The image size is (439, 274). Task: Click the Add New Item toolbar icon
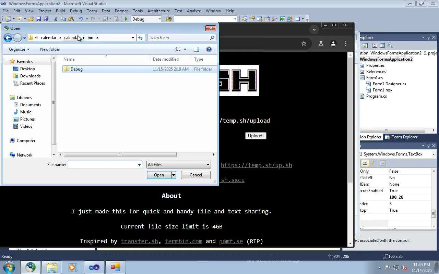(20, 19)
